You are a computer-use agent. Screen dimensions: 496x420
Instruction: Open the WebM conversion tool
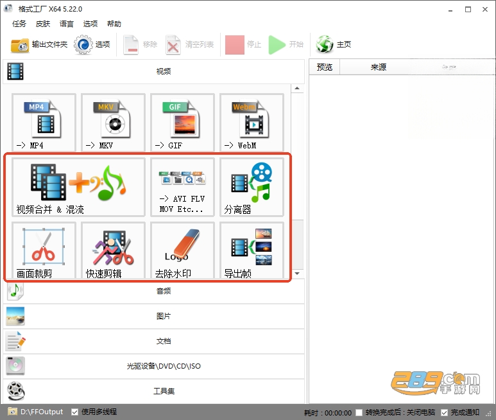pos(252,123)
